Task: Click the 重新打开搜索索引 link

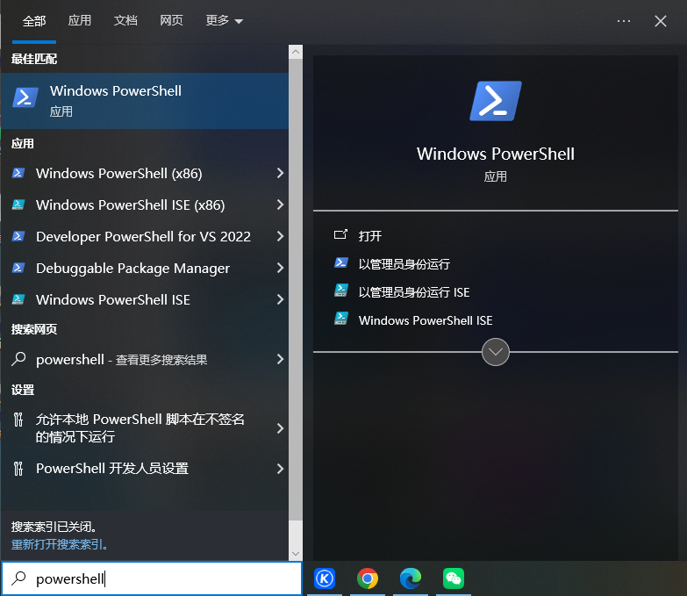Action: [x=60, y=544]
